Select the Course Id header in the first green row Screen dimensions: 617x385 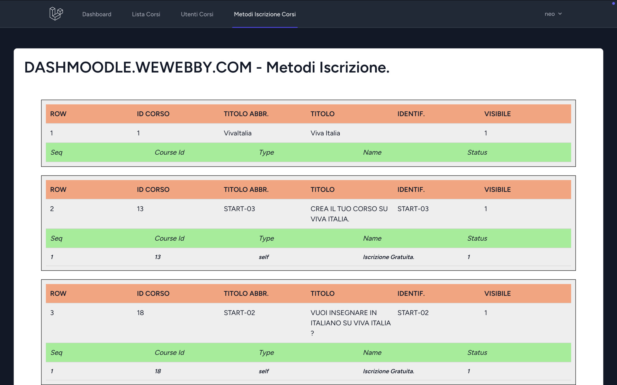(169, 152)
